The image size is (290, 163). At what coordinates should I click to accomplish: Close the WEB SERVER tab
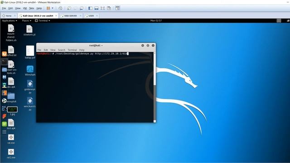[80, 16]
